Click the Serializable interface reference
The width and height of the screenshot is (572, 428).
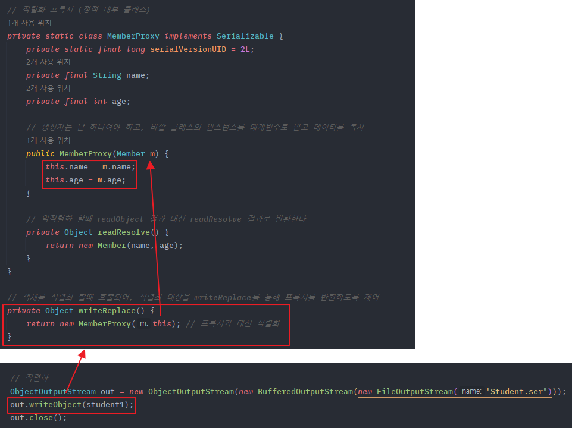pos(247,36)
